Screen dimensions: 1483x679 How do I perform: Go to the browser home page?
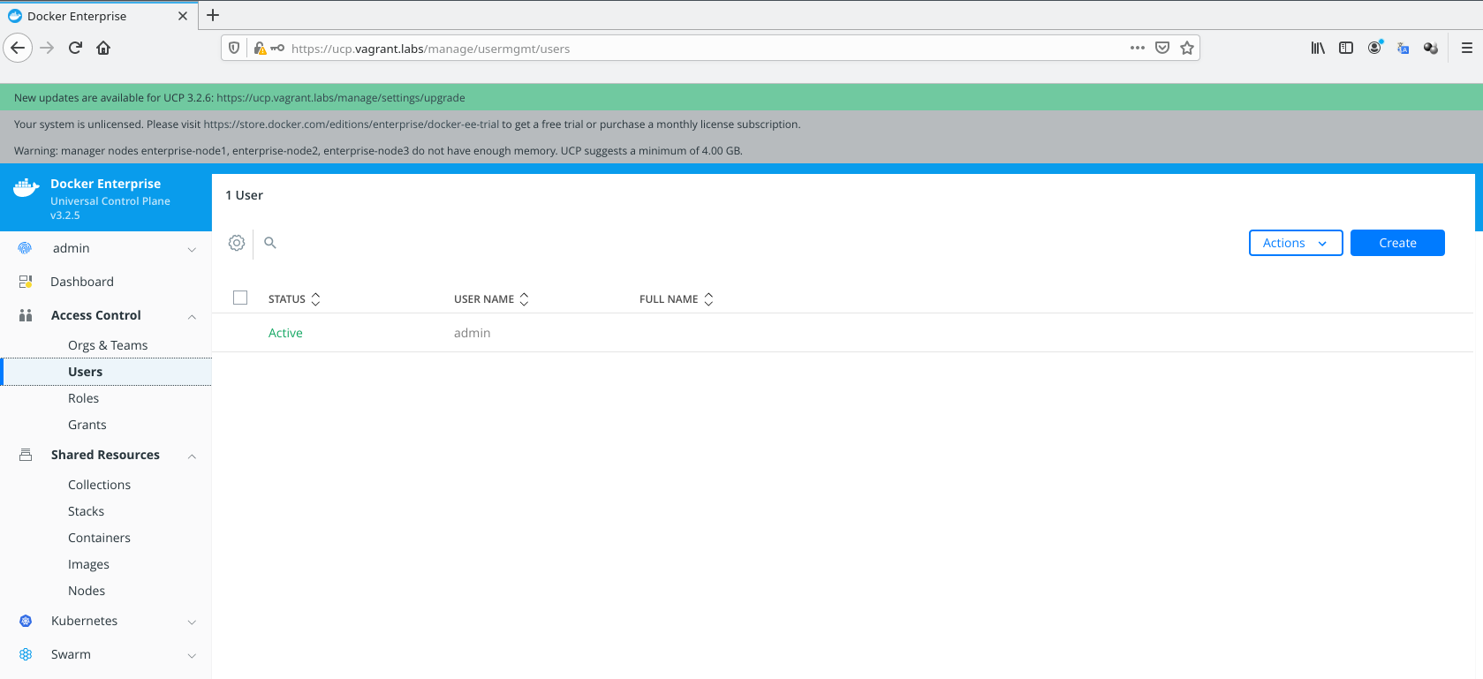click(103, 48)
